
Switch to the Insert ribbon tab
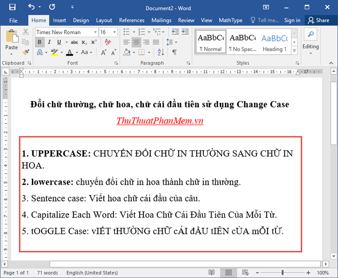(x=59, y=20)
